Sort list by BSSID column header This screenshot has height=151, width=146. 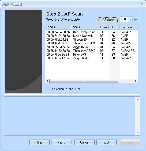pos(58,27)
